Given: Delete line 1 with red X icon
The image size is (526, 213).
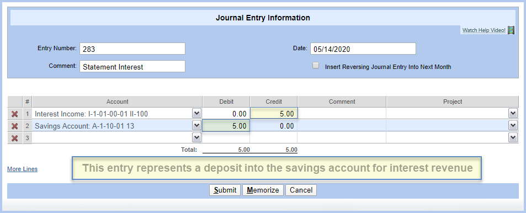Looking at the screenshot, I should [14, 114].
